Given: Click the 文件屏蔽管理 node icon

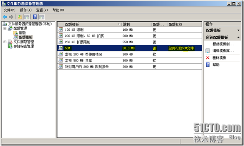Looking at the screenshot, I should click(10, 42).
